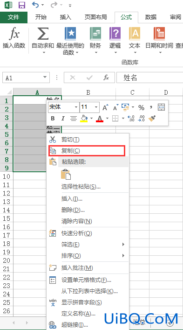Click the Redo arrow icon
The width and height of the screenshot is (183, 330).
pos(54,5)
